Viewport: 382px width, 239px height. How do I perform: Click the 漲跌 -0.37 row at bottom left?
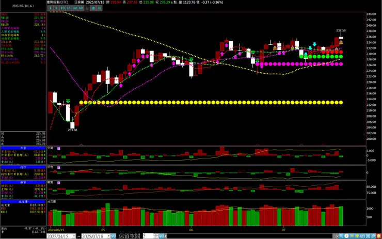(23, 228)
